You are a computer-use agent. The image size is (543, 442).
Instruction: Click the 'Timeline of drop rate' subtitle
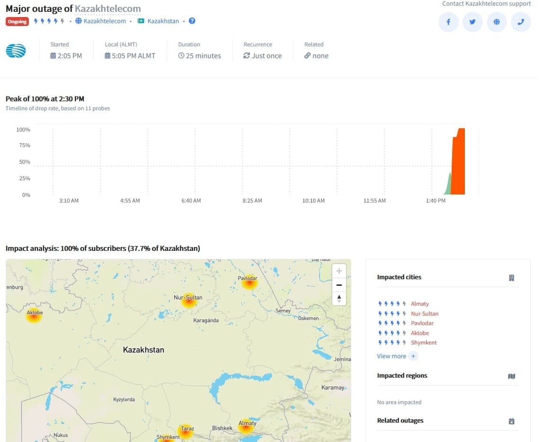58,108
